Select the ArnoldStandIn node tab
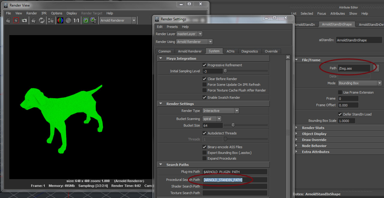384x198 pixels. (305, 25)
